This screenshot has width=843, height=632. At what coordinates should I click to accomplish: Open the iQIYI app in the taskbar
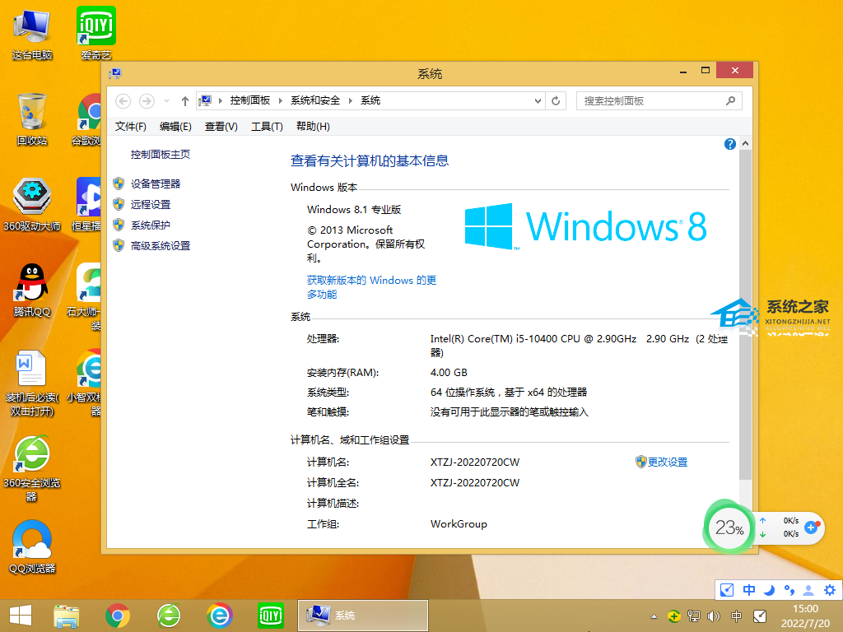coord(271,615)
